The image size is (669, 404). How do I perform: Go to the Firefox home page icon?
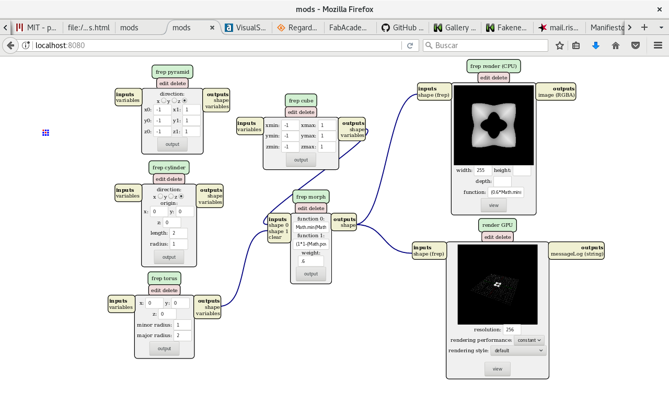[x=616, y=45]
